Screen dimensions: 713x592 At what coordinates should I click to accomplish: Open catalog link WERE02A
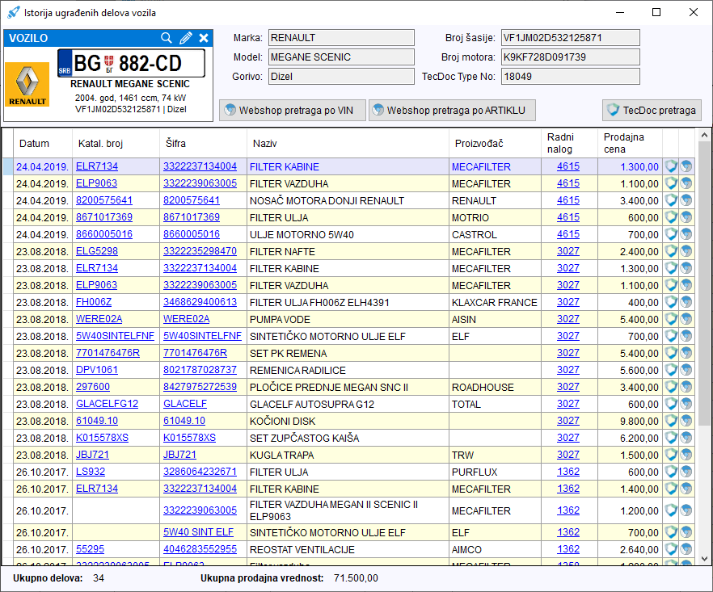click(99, 319)
